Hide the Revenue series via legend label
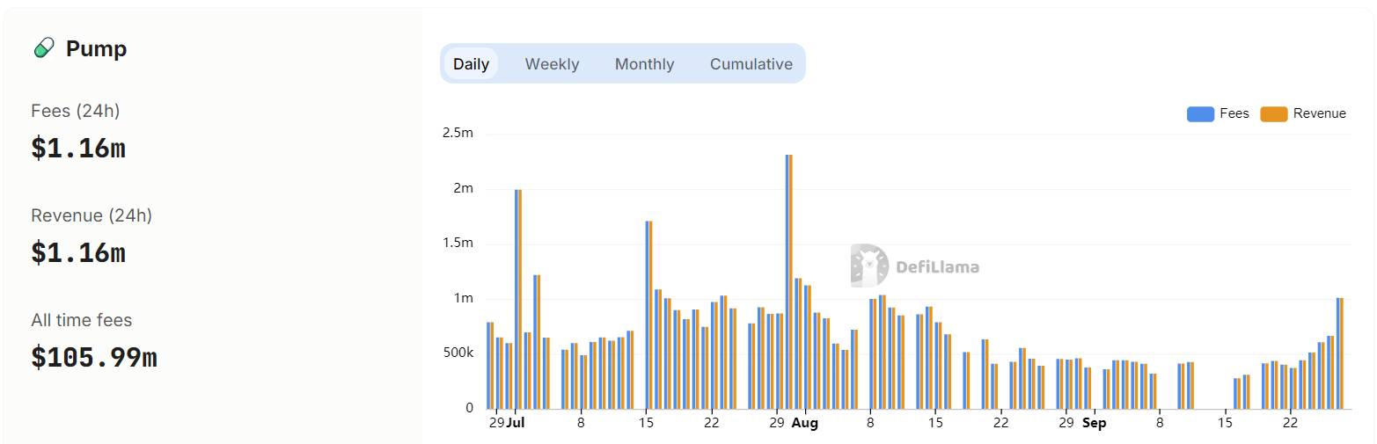The image size is (1377, 444). pyautogui.click(x=1320, y=113)
